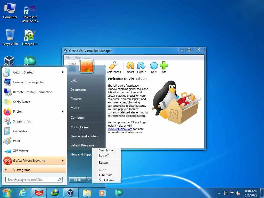Choose Log off in the power menu
Screen dimensions: 264x198
[x=106, y=155]
